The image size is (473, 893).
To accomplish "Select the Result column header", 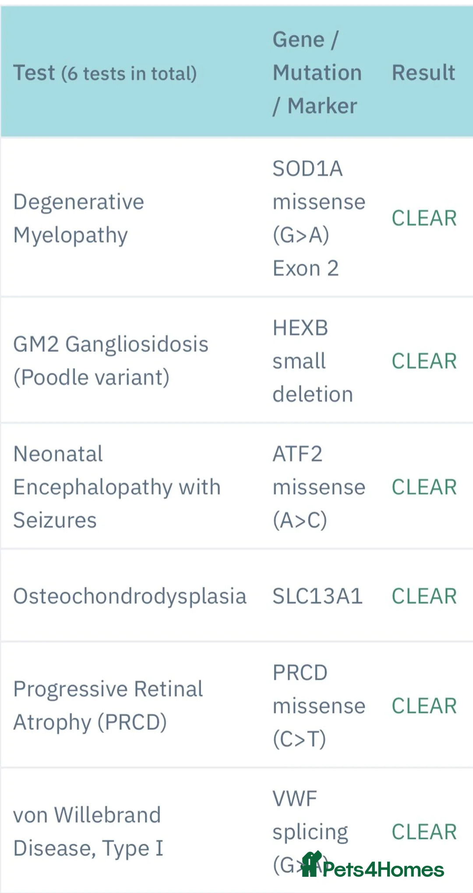I will [424, 73].
